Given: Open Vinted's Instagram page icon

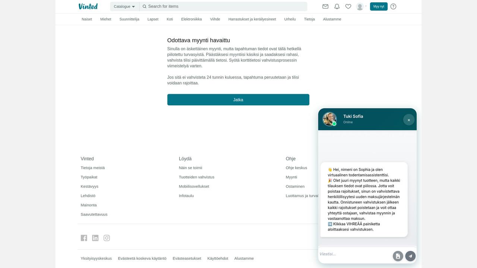Looking at the screenshot, I should [107, 238].
